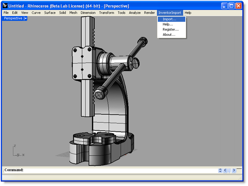Open the Mesh menu
Image resolution: width=248 pixels, height=186 pixels.
coord(73,13)
